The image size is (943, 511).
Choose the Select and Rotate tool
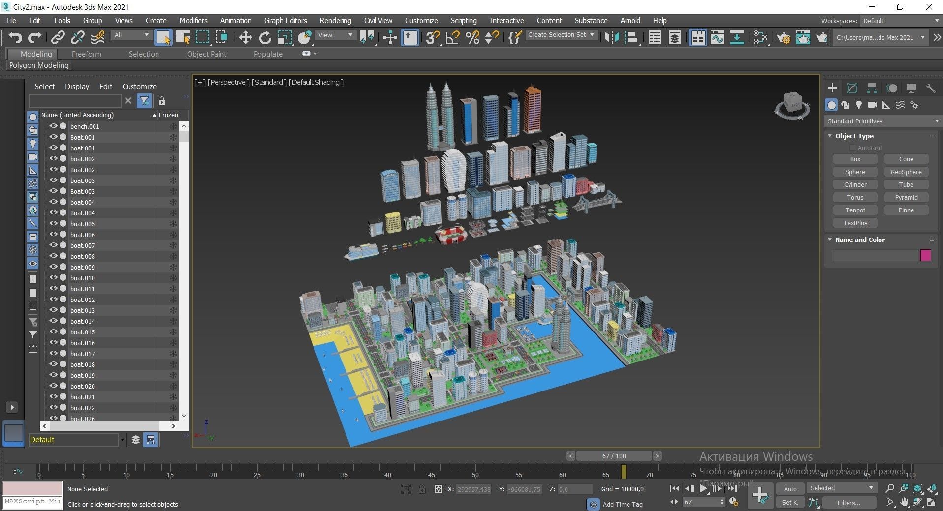[x=265, y=37]
